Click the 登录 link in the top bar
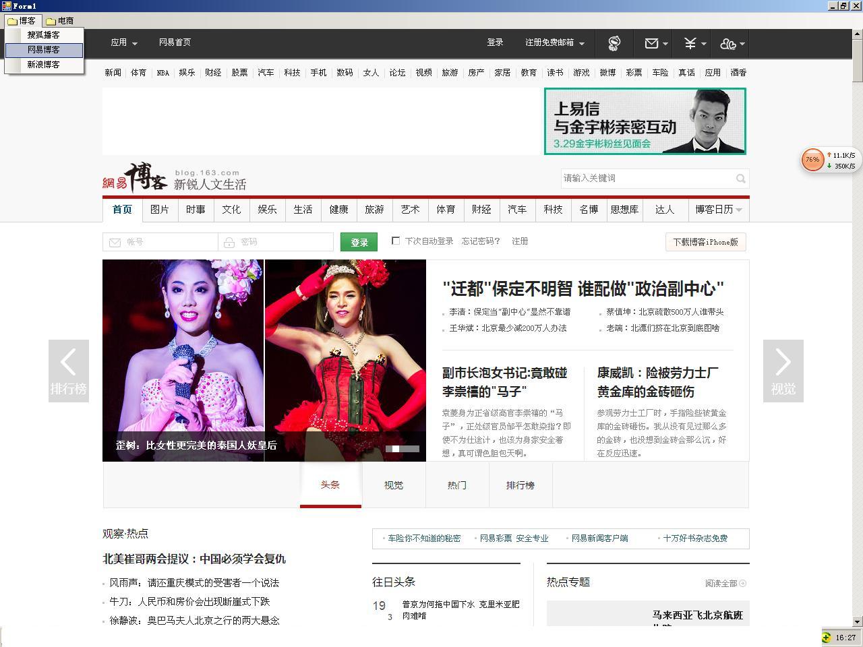The image size is (863, 647). pyautogui.click(x=495, y=42)
